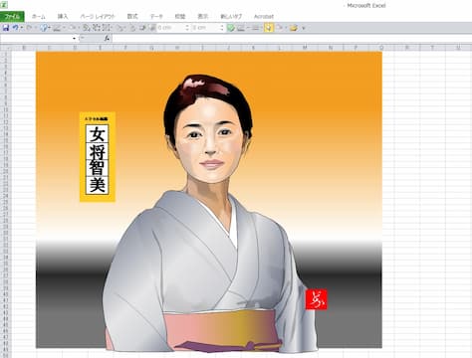472x358 pixels.
Task: Open the Acrobat ribbon tab
Action: click(x=264, y=16)
